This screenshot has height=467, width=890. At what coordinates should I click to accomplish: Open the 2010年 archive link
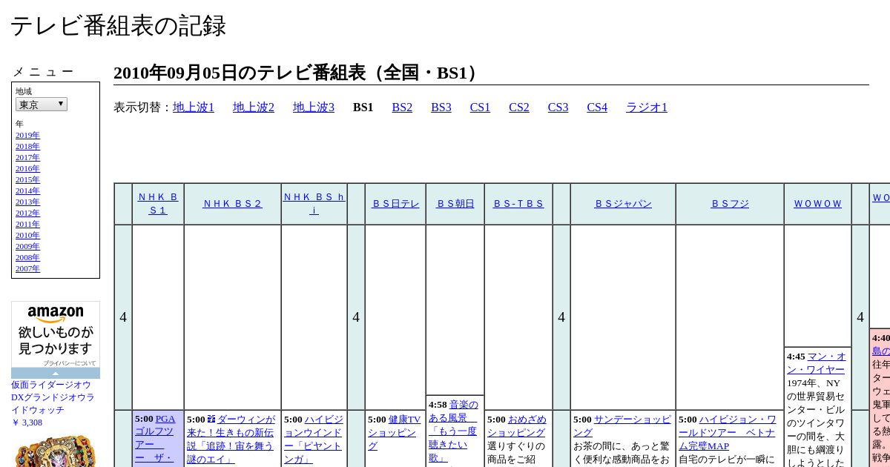click(27, 236)
